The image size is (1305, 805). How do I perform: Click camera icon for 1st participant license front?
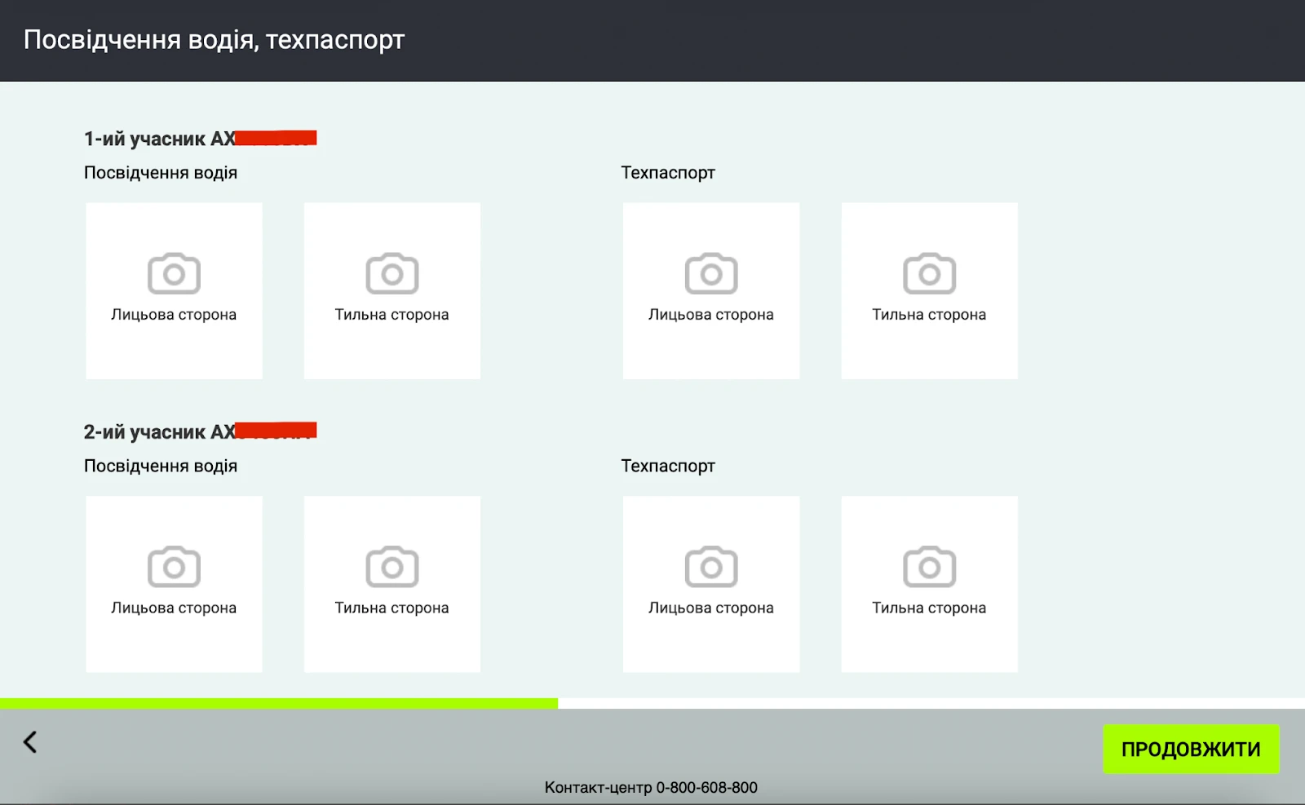[x=174, y=273]
